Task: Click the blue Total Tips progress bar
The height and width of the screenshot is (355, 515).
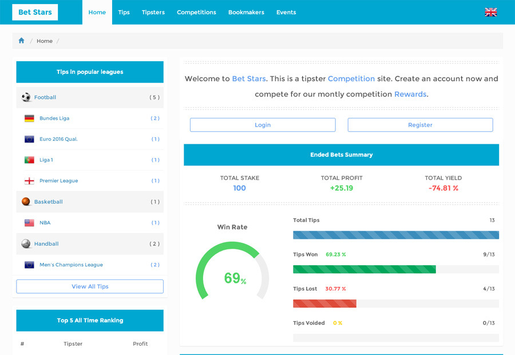Action: coord(396,235)
